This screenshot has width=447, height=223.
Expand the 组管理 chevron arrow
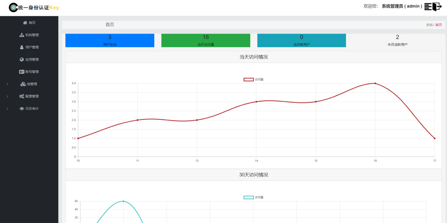coord(8,84)
